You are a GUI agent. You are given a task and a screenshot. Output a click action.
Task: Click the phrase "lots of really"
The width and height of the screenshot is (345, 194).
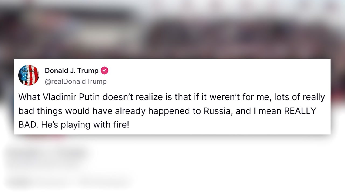[299, 97]
